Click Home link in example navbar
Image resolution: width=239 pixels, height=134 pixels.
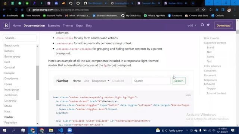coord(77,81)
